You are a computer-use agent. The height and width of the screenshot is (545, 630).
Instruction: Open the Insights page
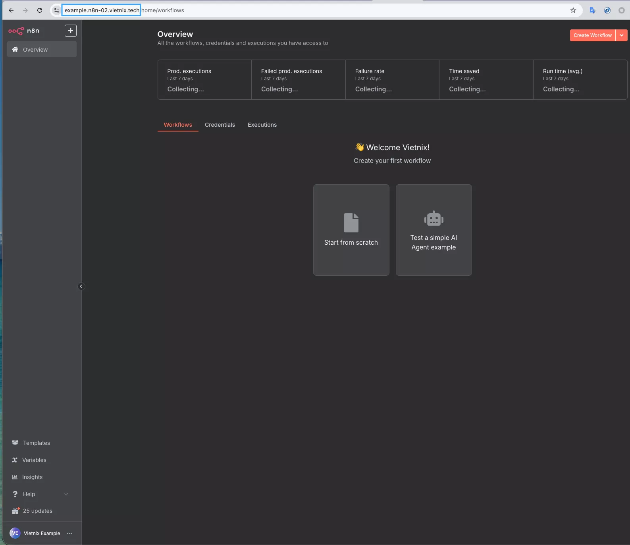(32, 477)
